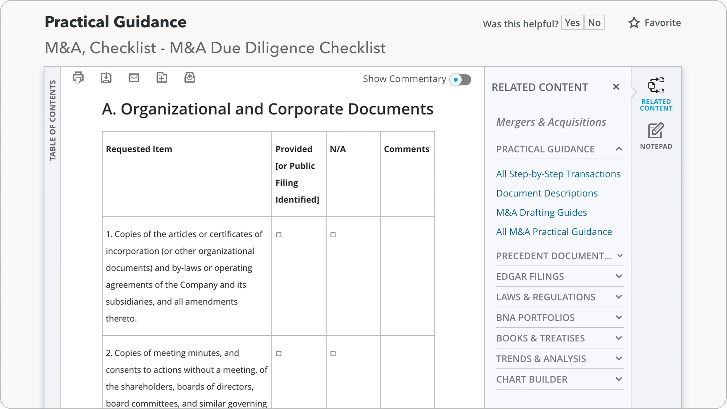Close the Related Content panel
This screenshot has width=727, height=409.
coord(616,87)
